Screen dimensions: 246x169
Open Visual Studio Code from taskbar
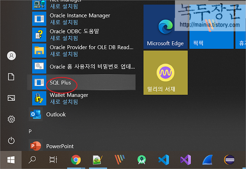[x=163, y=160]
